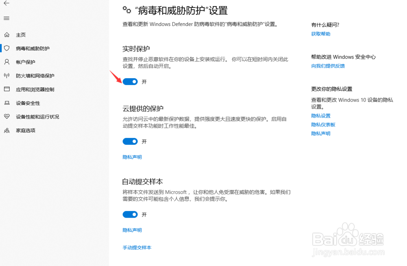Click the "病毒和威胁防护"设置 page title
The image size is (407, 266).
tap(181, 11)
